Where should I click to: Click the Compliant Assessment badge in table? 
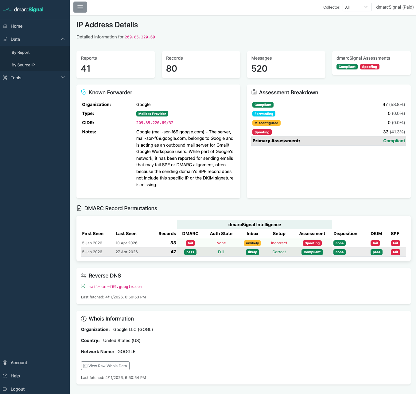click(x=312, y=252)
